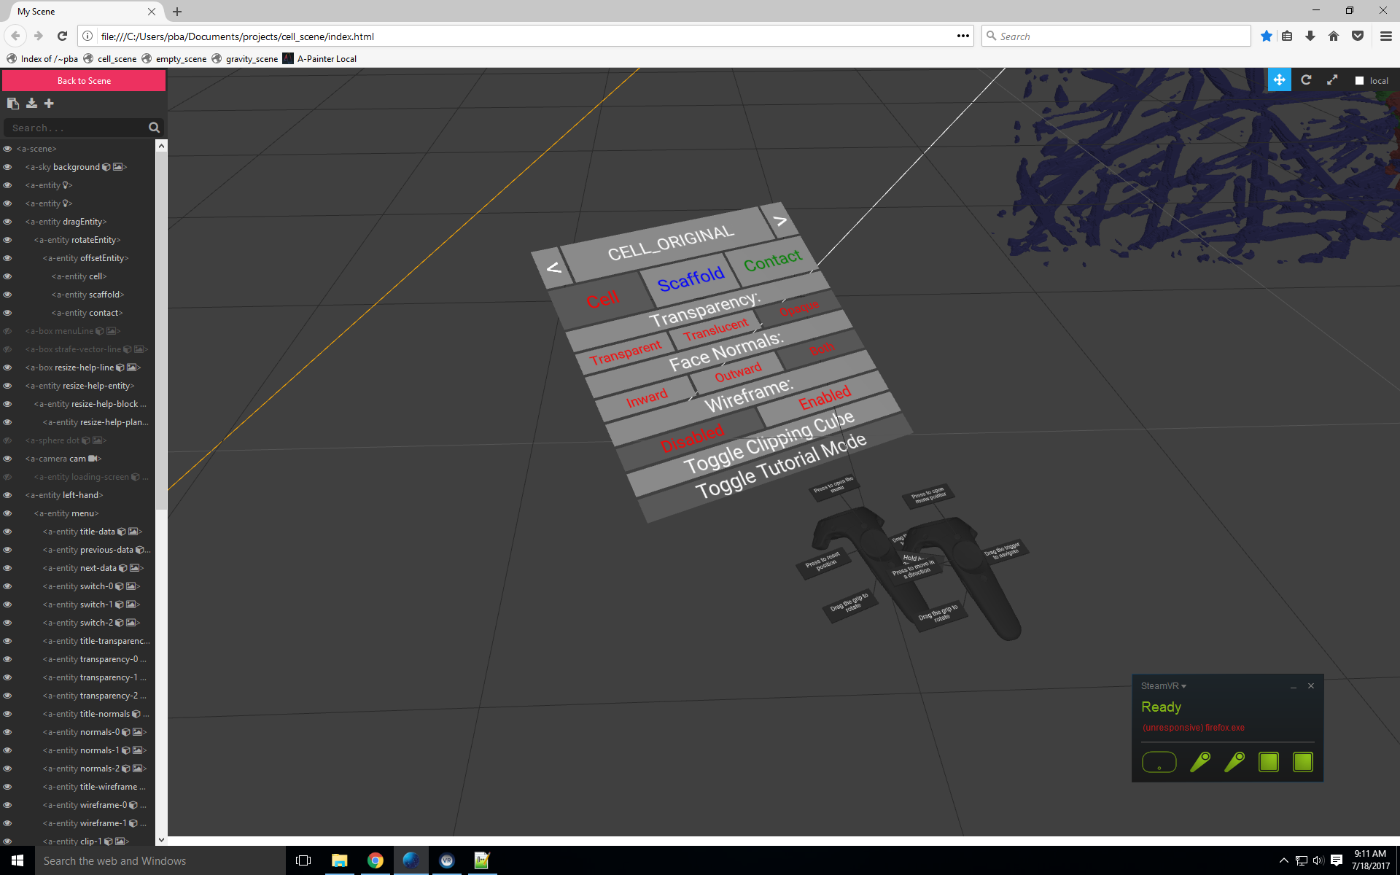This screenshot has height=875, width=1400.
Task: Select the rotate gizmo tool
Action: click(1306, 80)
